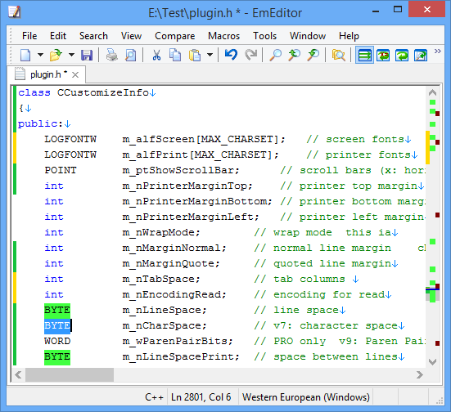Expand the New file dropdown arrow
Image resolution: width=451 pixels, height=412 pixels.
pyautogui.click(x=40, y=55)
